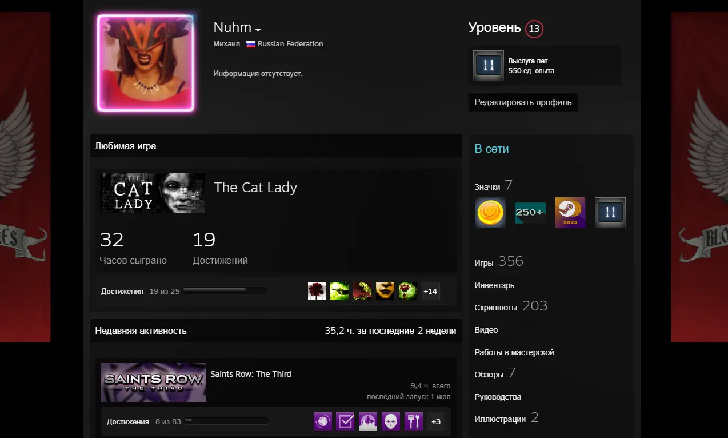Click the Любимая игра section heading
The image size is (728, 438).
pos(126,146)
